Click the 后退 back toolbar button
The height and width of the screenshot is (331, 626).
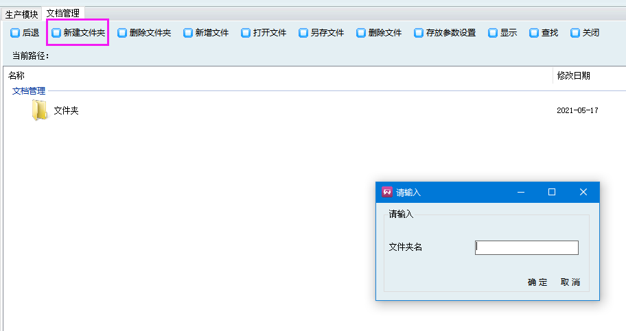(x=25, y=32)
